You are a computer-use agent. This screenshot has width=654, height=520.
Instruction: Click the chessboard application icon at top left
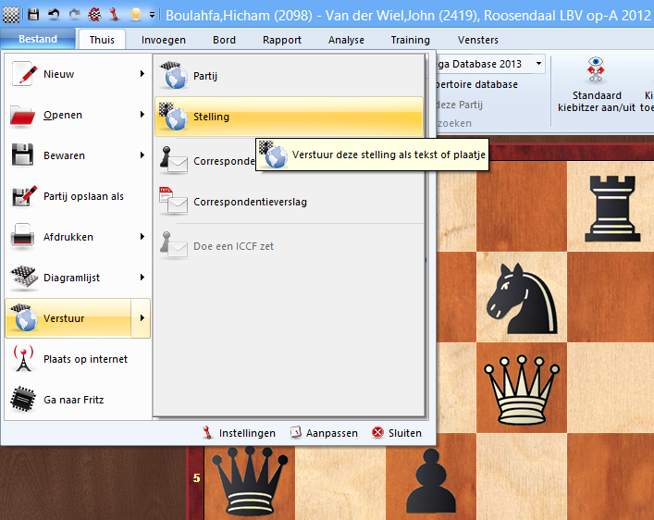11,15
